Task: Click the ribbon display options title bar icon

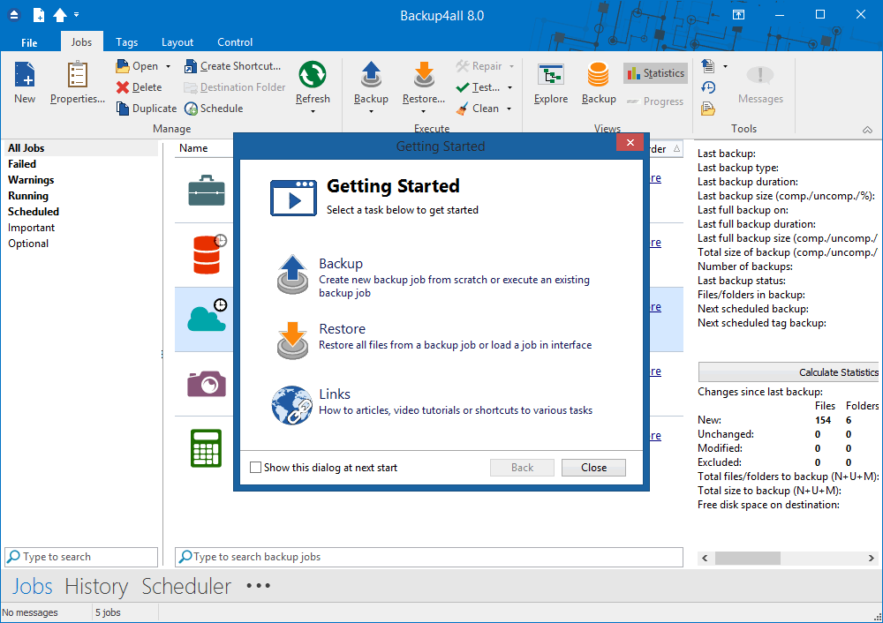Action: [738, 15]
